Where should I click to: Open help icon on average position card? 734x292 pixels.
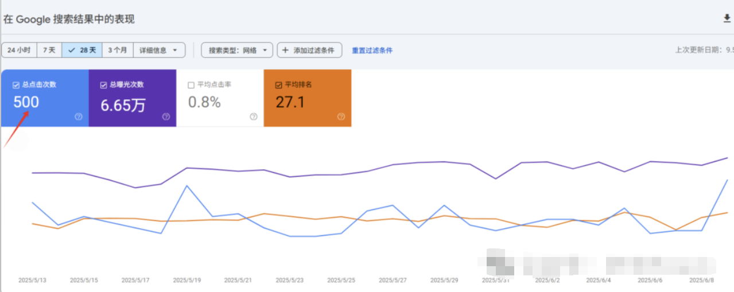(341, 116)
